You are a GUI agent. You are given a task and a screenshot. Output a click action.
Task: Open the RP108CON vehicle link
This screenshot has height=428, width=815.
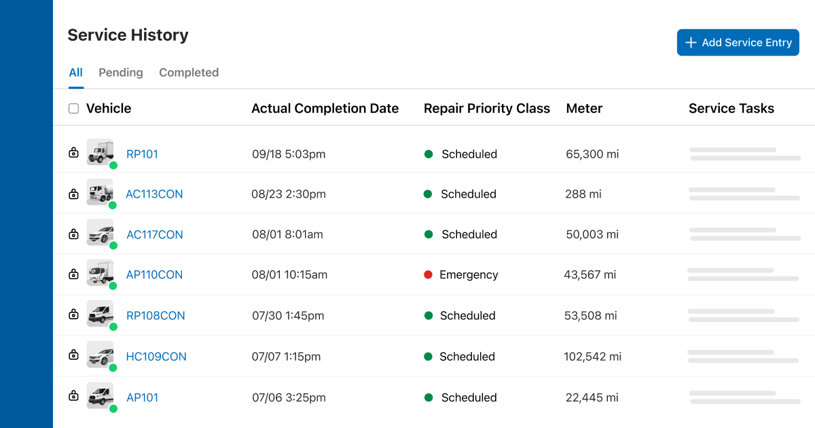[156, 315]
